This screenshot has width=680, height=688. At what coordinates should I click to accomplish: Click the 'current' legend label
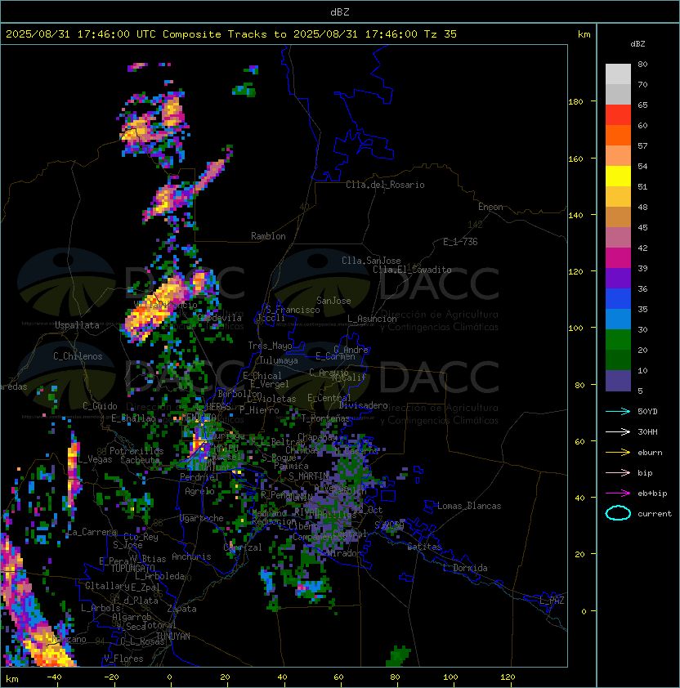click(655, 514)
